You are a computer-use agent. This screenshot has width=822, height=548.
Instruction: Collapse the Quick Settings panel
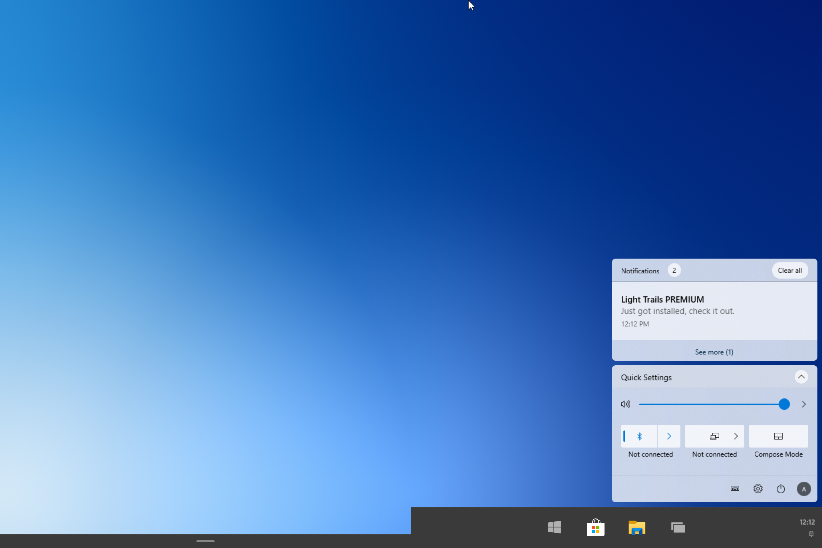pyautogui.click(x=801, y=377)
